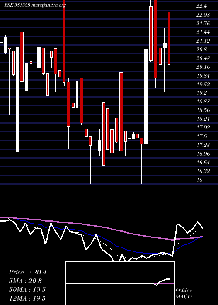Click the 16.32 price axis label
This screenshot has width=218, height=305.
point(203,171)
